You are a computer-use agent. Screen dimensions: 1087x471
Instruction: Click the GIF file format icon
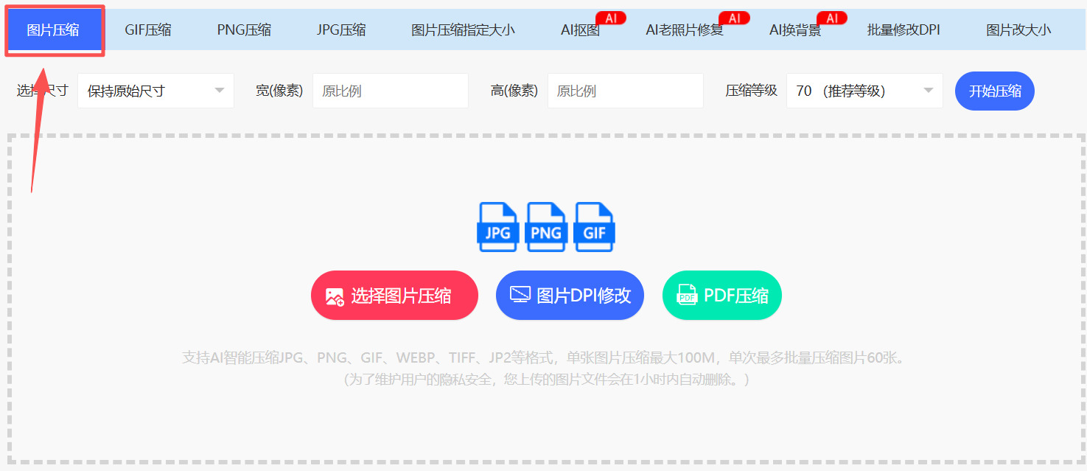click(594, 227)
